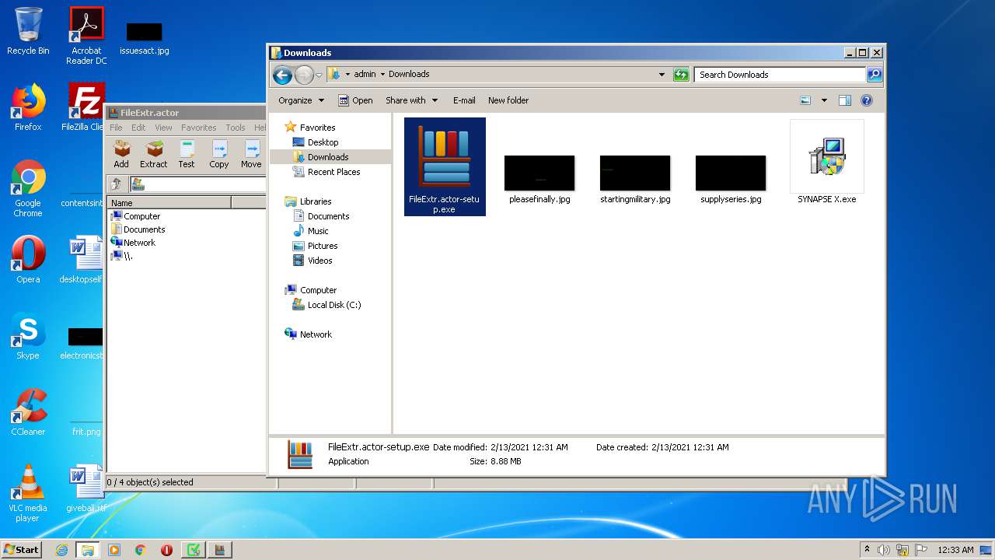This screenshot has width=995, height=560.
Task: Click the Explorer forward arrow button
Action: pyautogui.click(x=304, y=75)
